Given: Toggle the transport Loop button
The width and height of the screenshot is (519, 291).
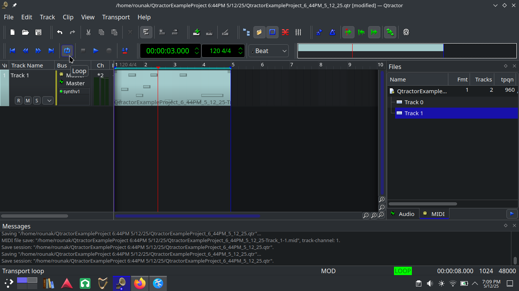Looking at the screenshot, I should 67,51.
